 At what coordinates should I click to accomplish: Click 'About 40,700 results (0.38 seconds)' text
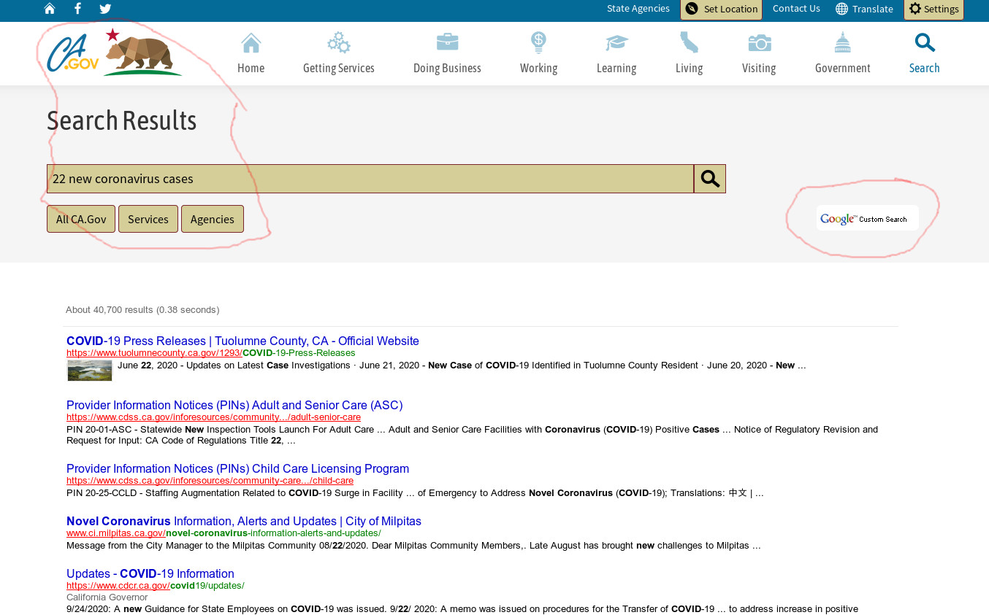[142, 310]
